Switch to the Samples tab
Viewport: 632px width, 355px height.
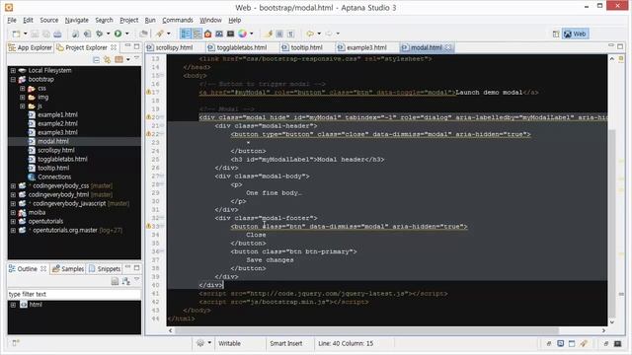[x=68, y=269]
